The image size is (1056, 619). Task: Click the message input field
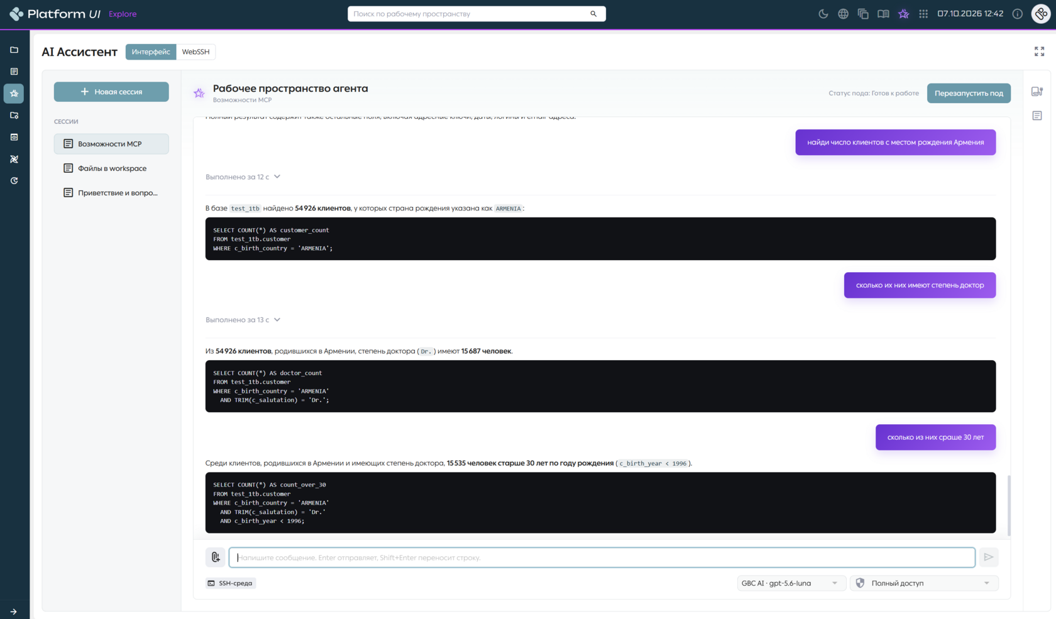tap(602, 557)
